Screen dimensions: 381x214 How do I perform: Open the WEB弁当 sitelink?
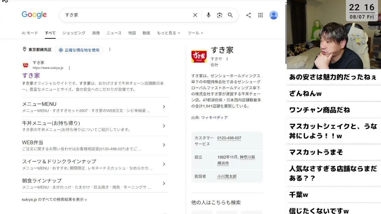click(x=33, y=142)
